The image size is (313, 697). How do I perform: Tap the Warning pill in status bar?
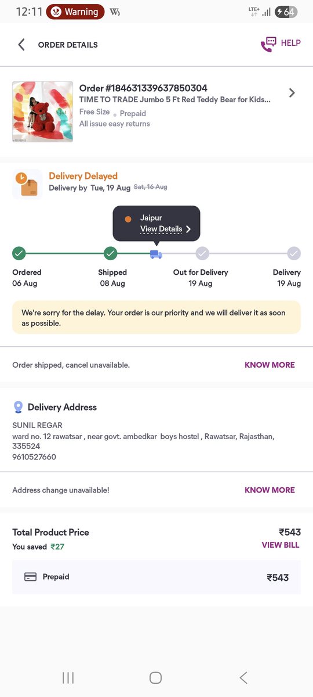coord(75,12)
